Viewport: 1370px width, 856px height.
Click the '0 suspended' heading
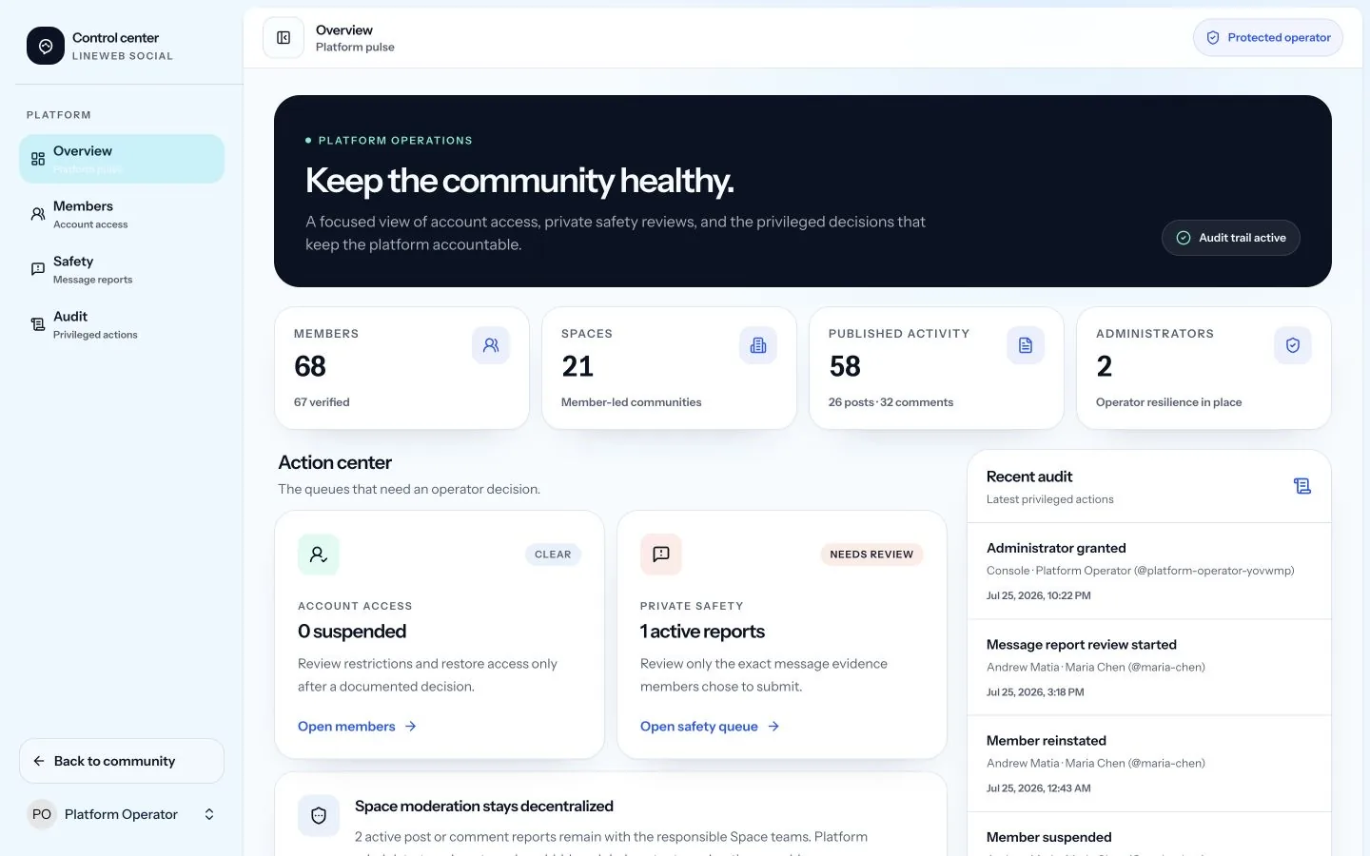352,632
